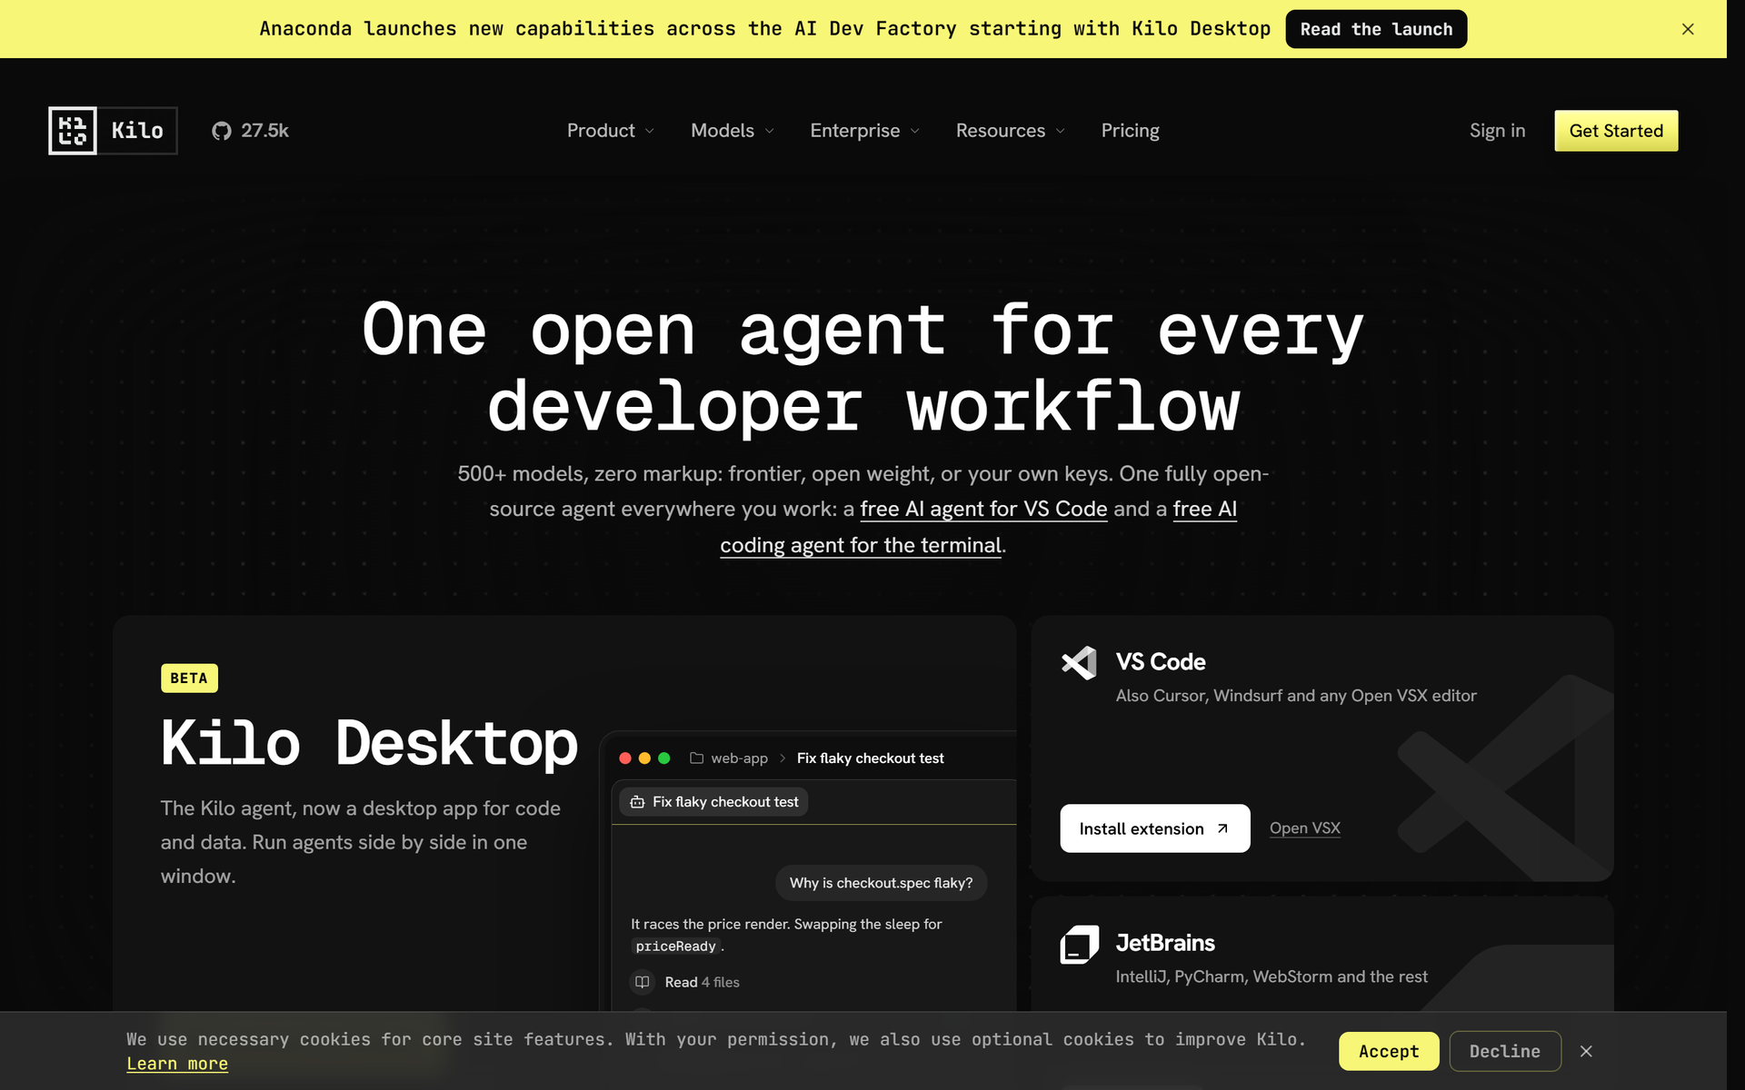Dismiss the cookie notice with the X
Screen dimensions: 1745x1090
click(x=1586, y=1051)
